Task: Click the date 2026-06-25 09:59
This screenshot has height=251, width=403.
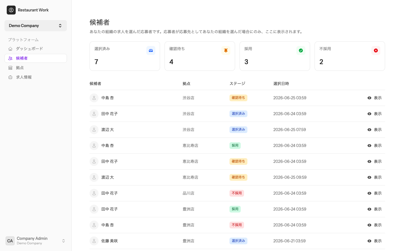Action: [x=290, y=177]
